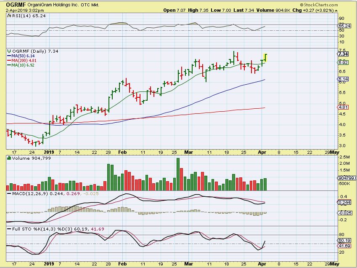The height and width of the screenshot is (268, 357).
Task: Select the Volume 904,799 panel label
Action: tap(32, 158)
